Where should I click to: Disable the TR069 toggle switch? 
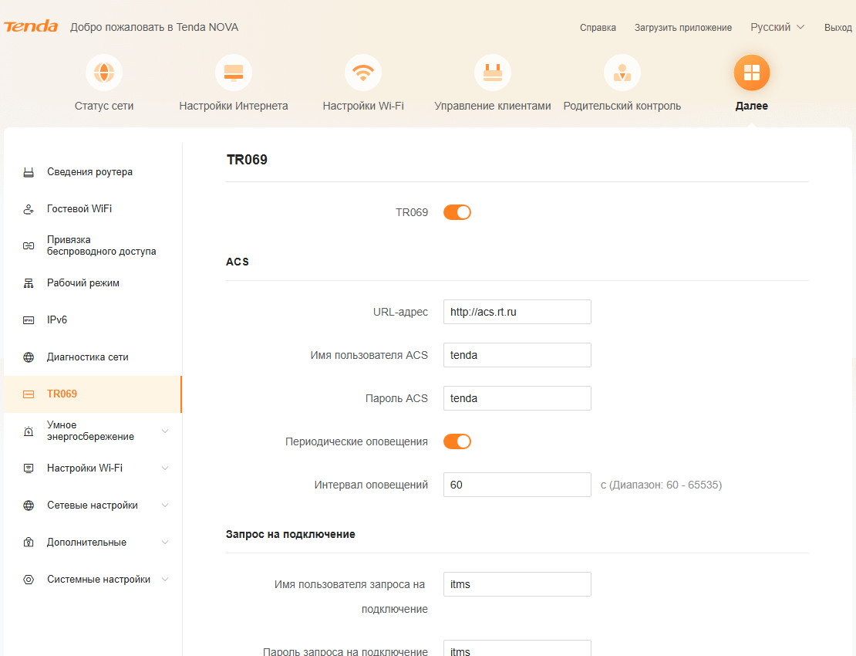pyautogui.click(x=457, y=212)
